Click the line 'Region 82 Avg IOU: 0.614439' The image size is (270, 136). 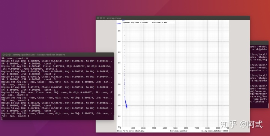[x=57, y=72]
